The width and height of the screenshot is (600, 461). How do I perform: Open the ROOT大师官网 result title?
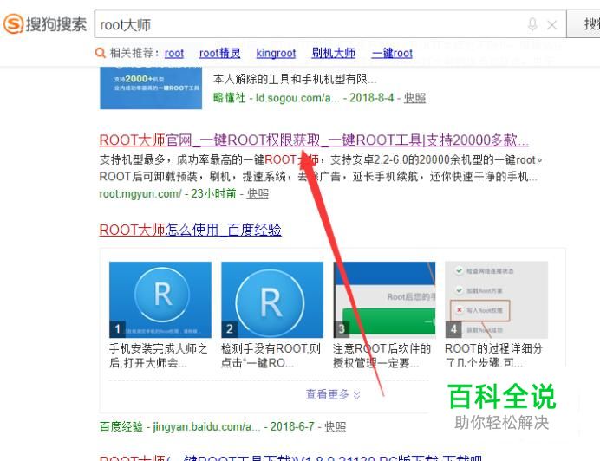314,140
